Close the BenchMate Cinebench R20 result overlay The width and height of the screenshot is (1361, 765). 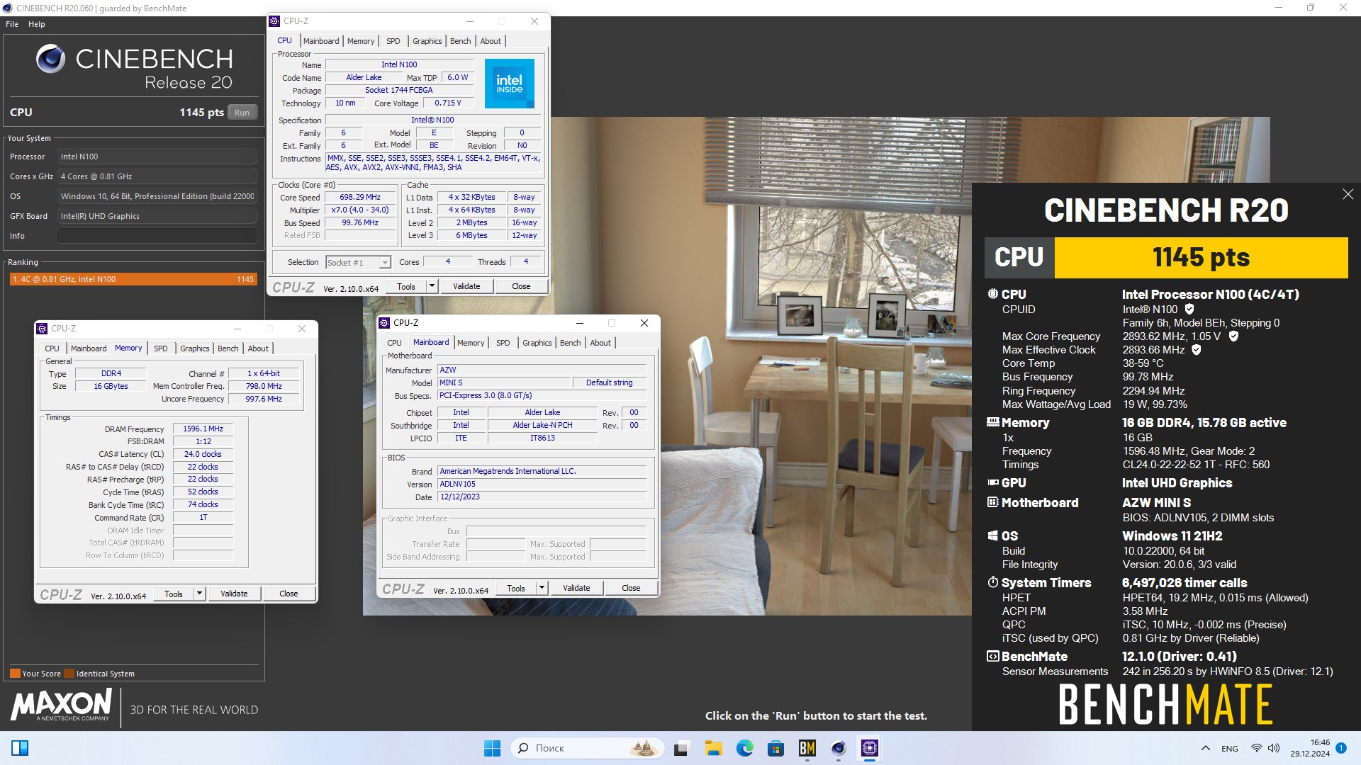(1348, 194)
